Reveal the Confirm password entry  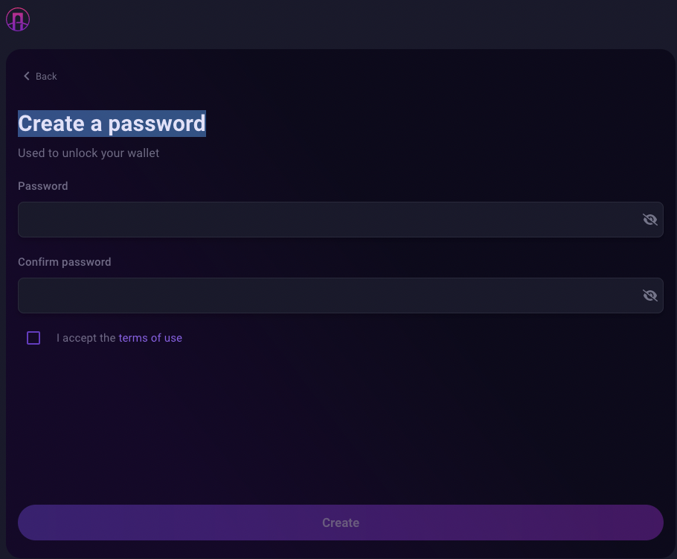[x=649, y=296]
